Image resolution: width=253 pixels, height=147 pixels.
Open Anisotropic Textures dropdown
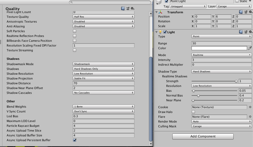(104, 22)
